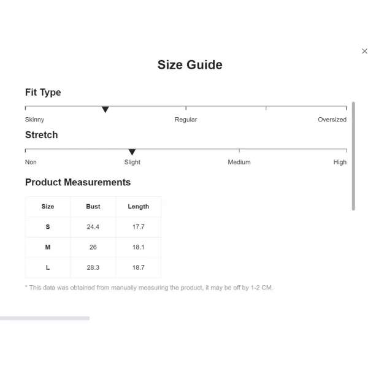Click the Skinny label on Fit Type scale

[34, 120]
